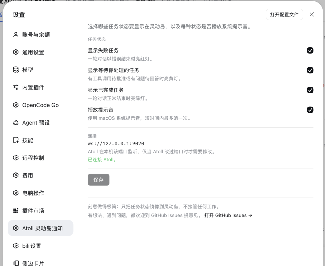Click the sparkle note icon beside 技能
Viewport: 325px width, 266px height.
pos(16,140)
